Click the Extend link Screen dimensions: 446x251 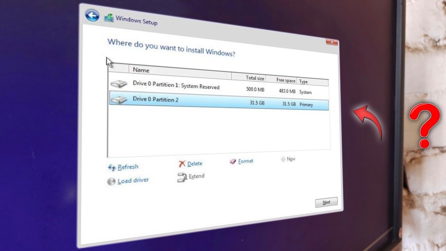click(197, 176)
